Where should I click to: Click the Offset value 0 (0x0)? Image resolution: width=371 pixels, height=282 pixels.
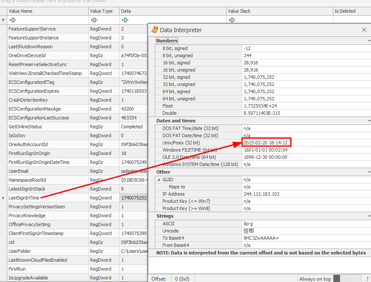182,279
